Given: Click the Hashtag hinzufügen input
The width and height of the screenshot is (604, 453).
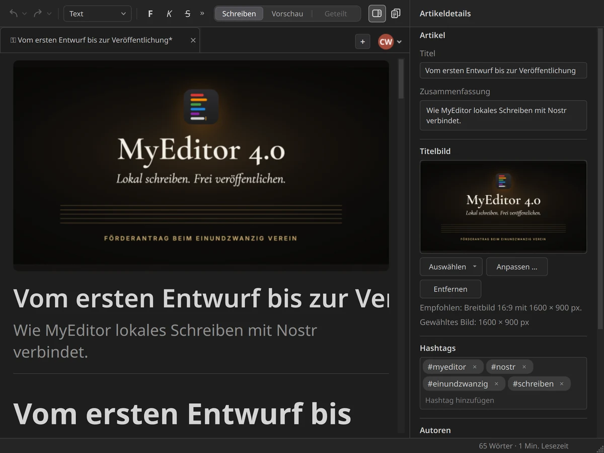Looking at the screenshot, I should click(503, 400).
